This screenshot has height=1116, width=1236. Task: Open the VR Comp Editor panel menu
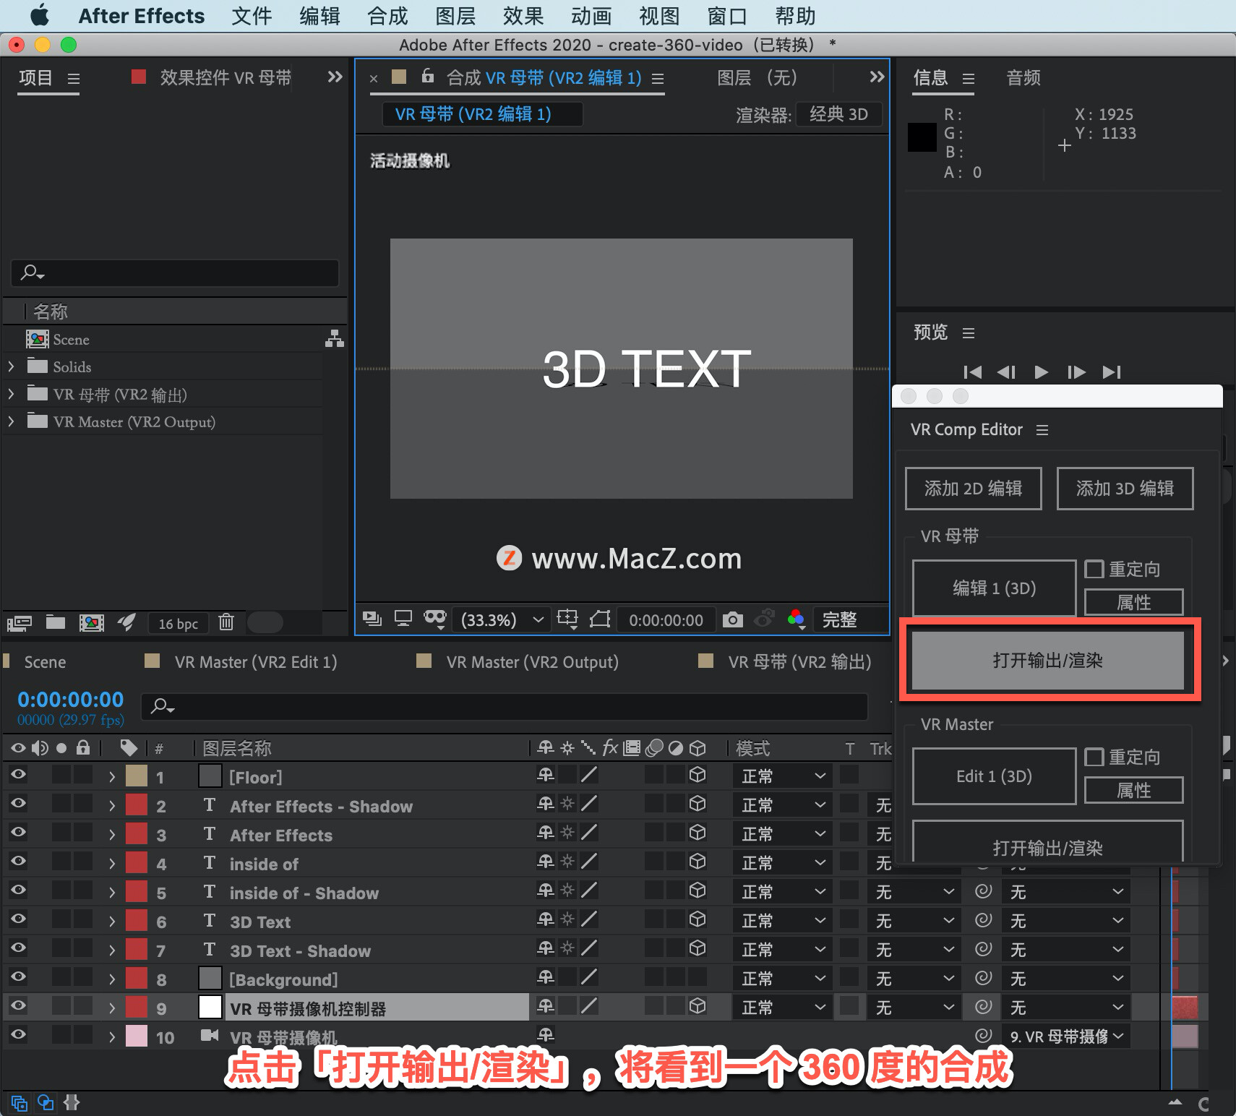[x=1042, y=430]
